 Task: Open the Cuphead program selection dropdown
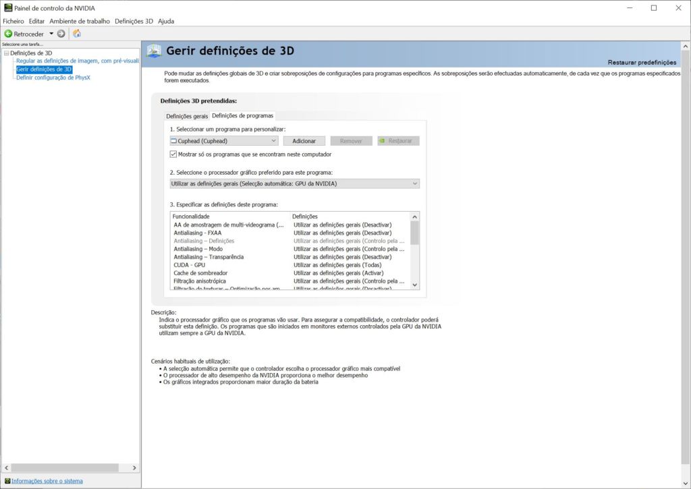click(224, 141)
